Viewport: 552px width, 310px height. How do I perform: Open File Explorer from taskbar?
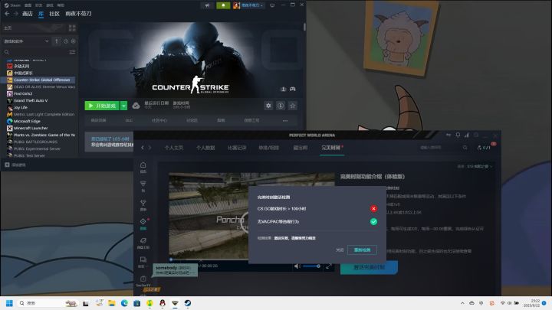pos(112,303)
